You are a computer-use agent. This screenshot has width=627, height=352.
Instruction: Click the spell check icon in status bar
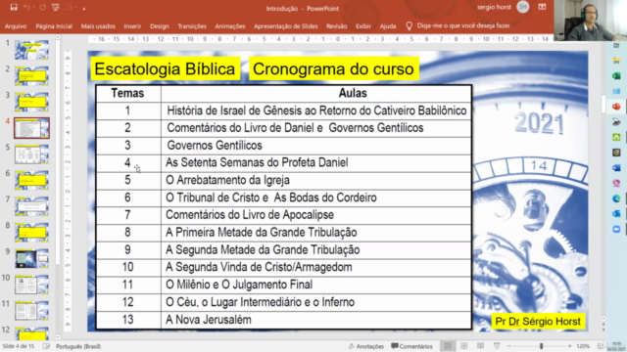(x=46, y=346)
